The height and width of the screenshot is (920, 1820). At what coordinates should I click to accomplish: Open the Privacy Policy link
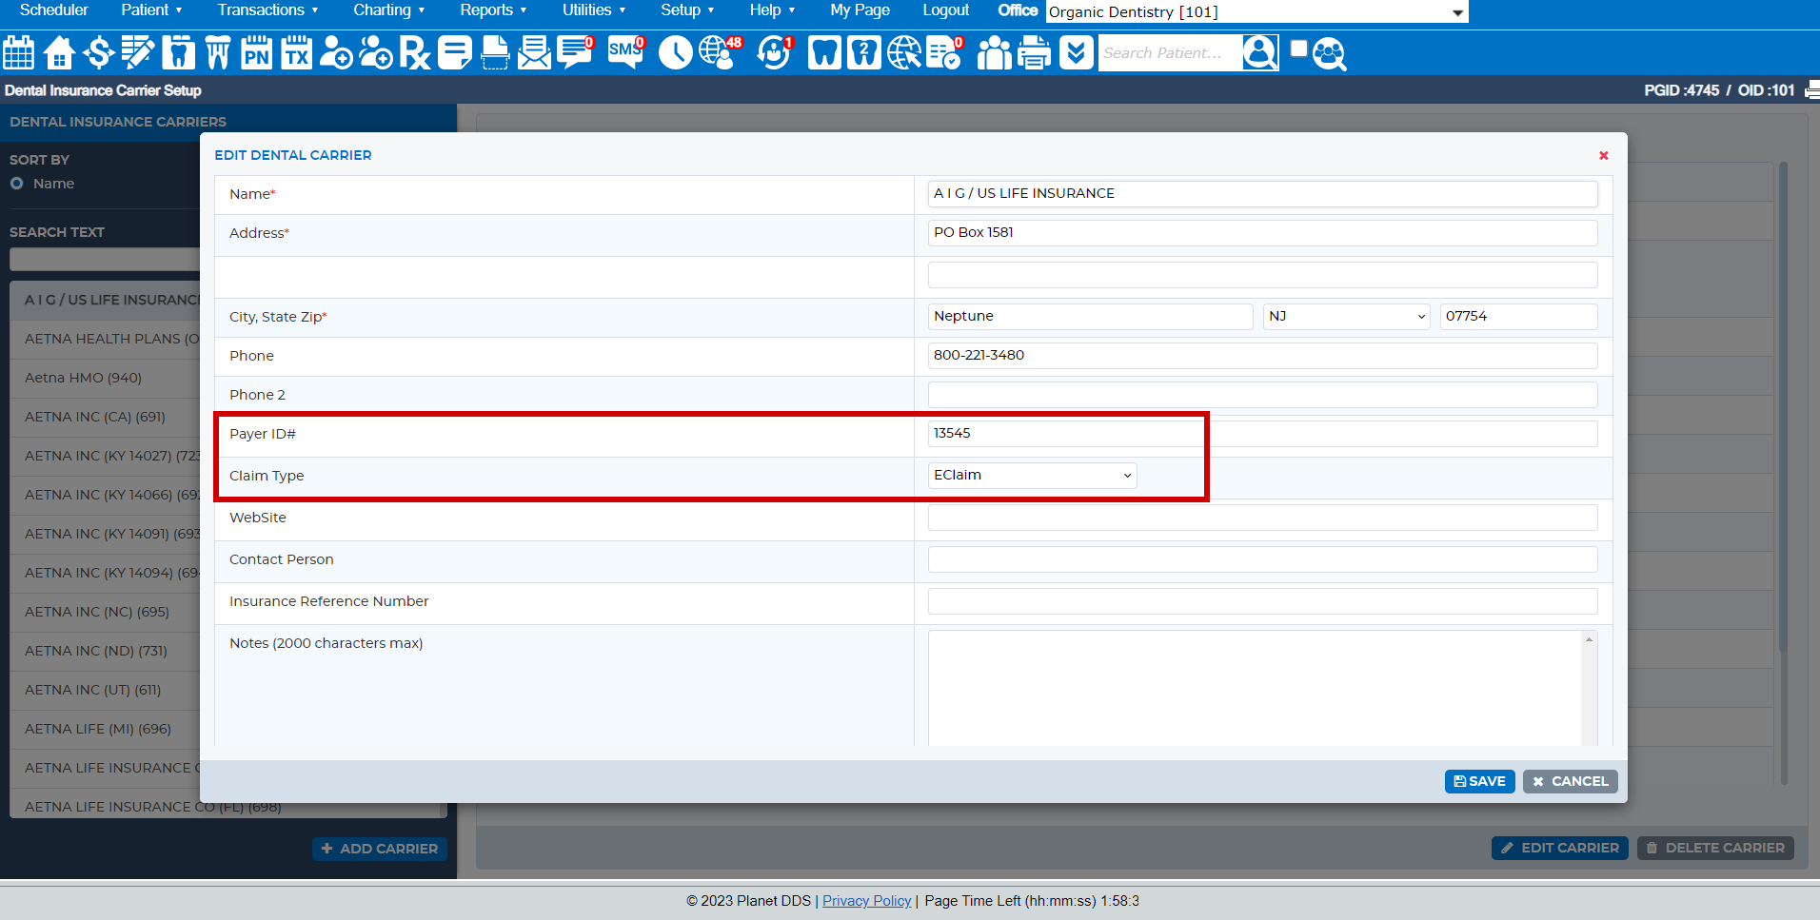coord(866,901)
